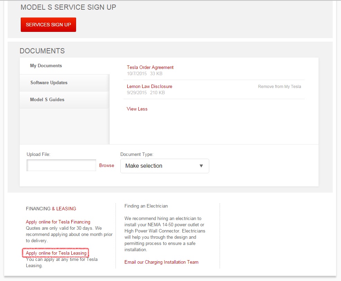
Task: Click the Browse link to choose file
Action: click(x=107, y=166)
